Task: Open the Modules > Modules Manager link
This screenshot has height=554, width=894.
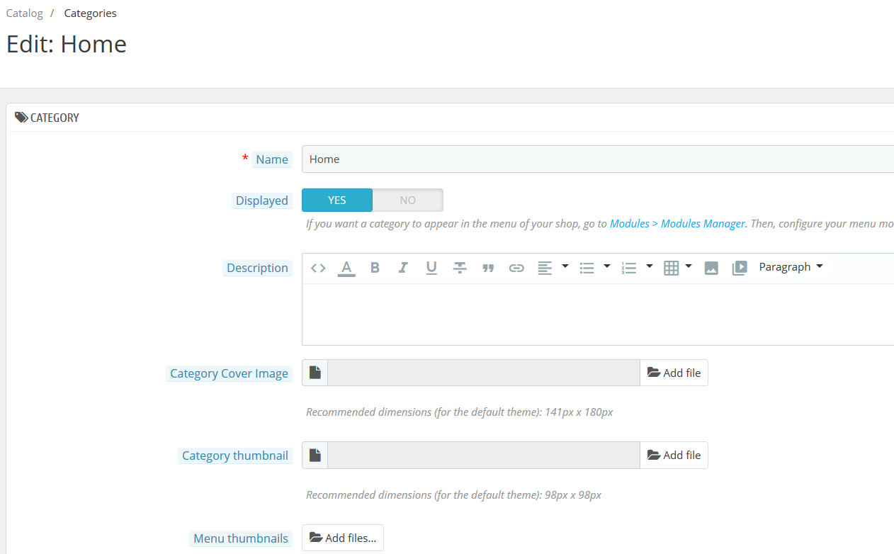Action: tap(677, 223)
